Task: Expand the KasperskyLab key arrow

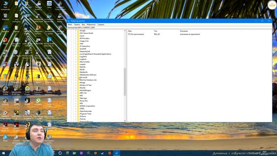Action: 75,51
